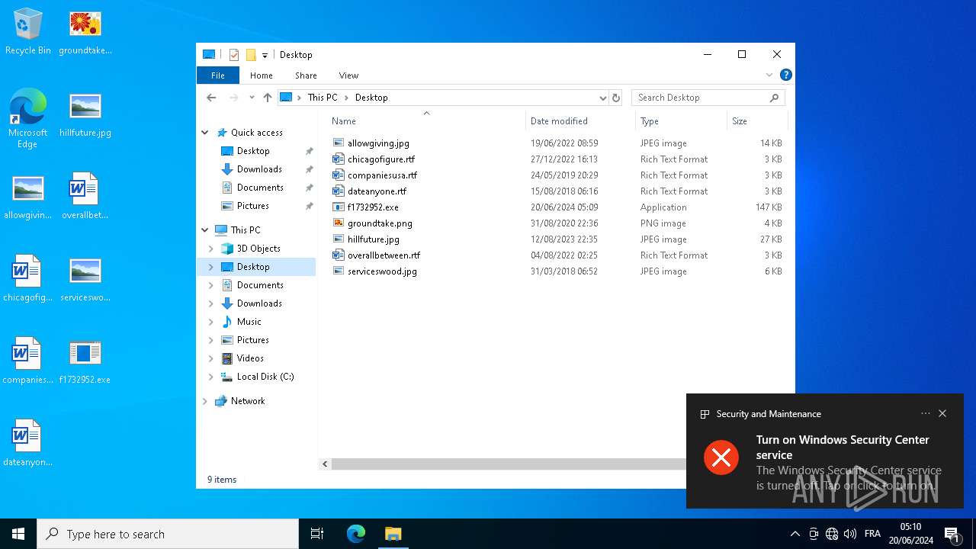
Task: Expand the Local Disk (C:) node
Action: (x=211, y=377)
